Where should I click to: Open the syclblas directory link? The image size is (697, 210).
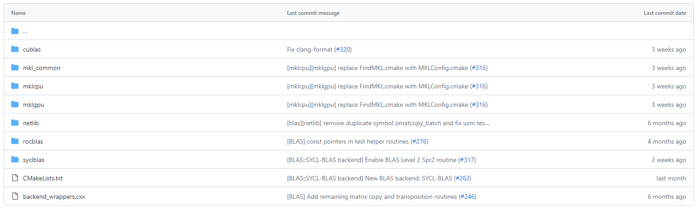pyautogui.click(x=33, y=160)
